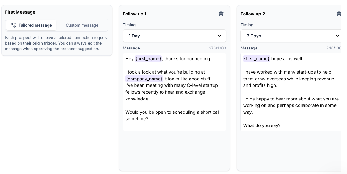Screen dimensions: 347x174
Task: Focus the Follow up 1 message text area
Action: click(x=174, y=125)
